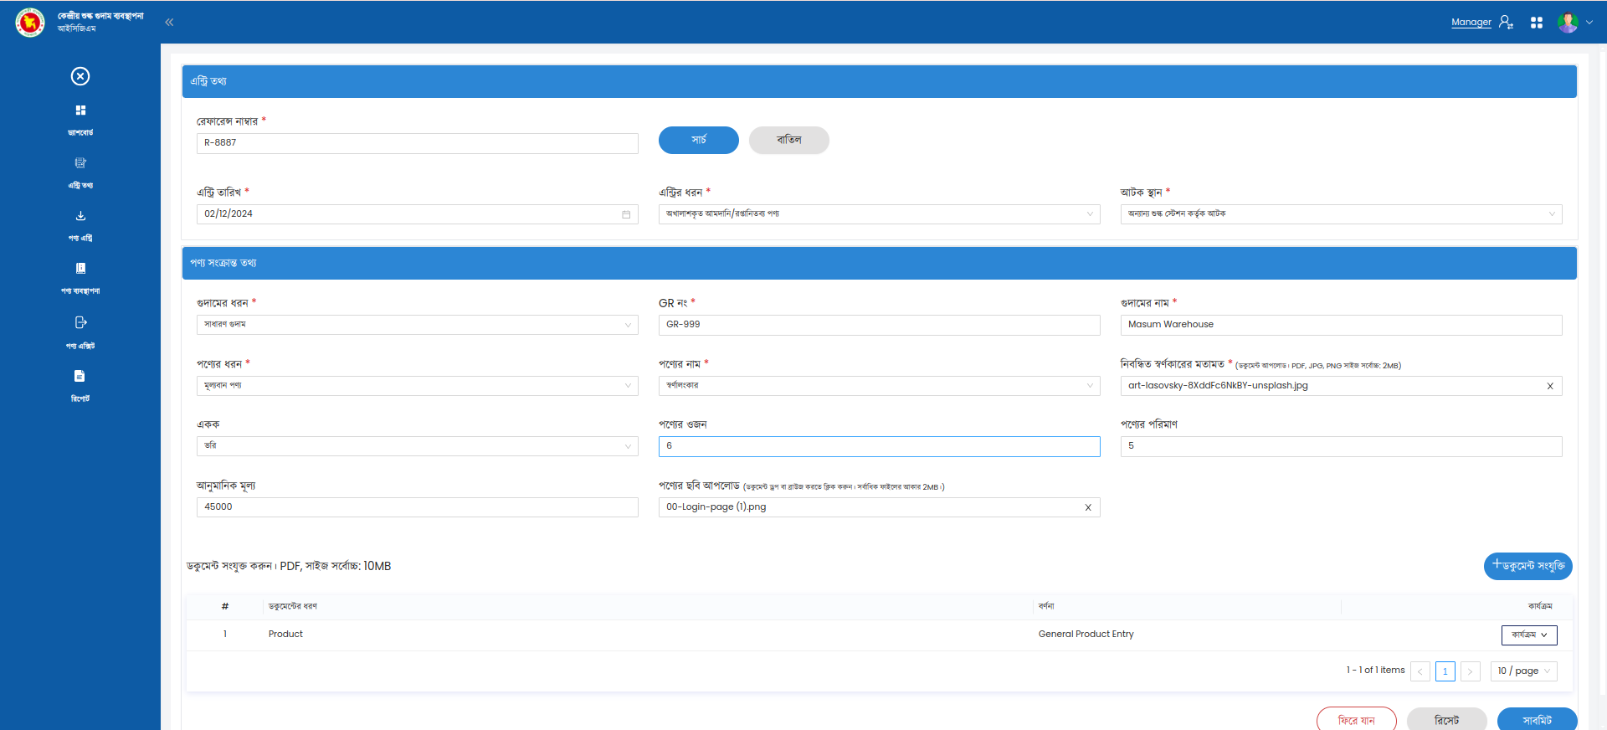Click the পণ্য সংক্রান্ত তথ্য section header
1607x730 pixels.
click(x=880, y=263)
